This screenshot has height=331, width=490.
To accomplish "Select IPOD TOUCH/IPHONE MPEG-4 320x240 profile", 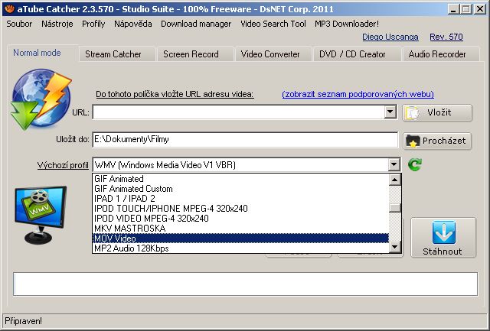I will (x=240, y=209).
